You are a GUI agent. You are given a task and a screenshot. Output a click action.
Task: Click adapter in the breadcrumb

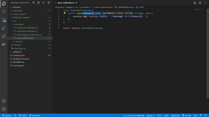click(x=70, y=7)
